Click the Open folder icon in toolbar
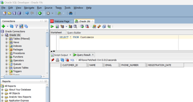 click(x=10, y=13)
